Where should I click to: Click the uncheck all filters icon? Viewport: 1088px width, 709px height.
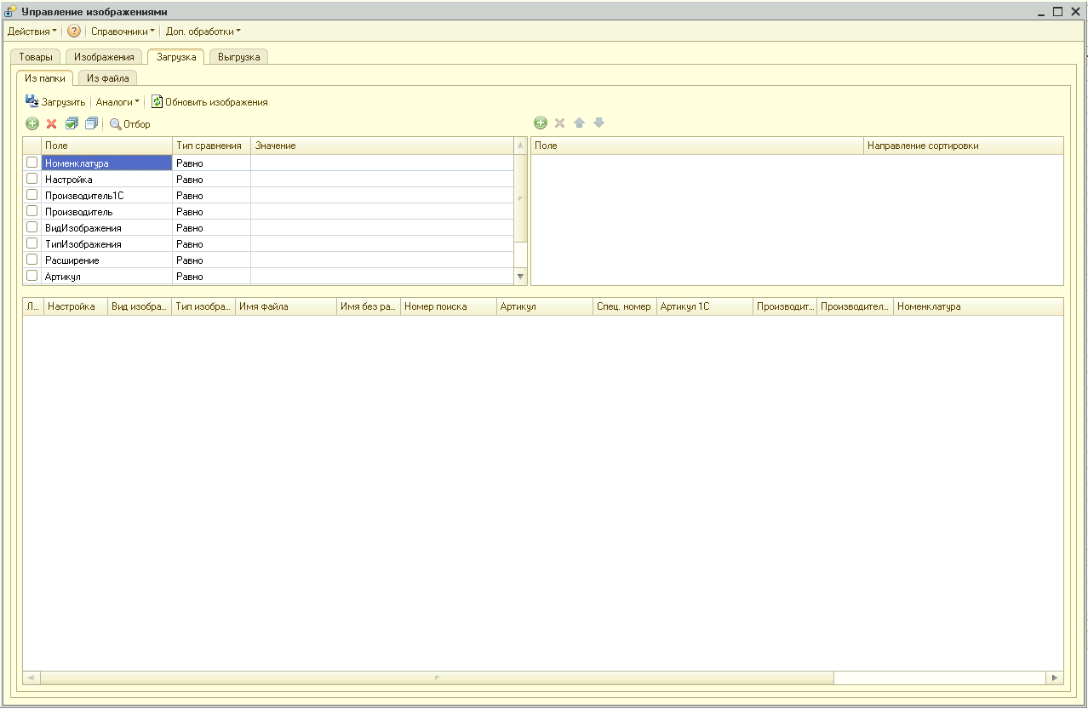click(91, 124)
